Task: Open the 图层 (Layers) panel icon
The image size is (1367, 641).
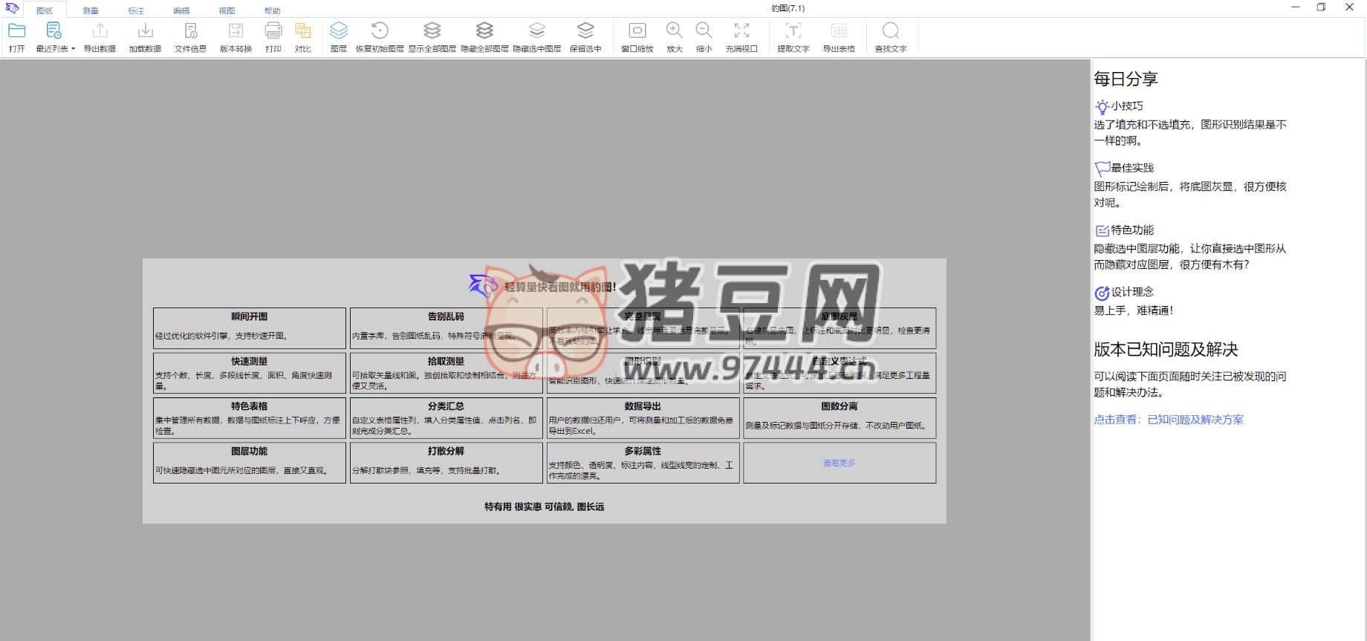Action: (339, 31)
